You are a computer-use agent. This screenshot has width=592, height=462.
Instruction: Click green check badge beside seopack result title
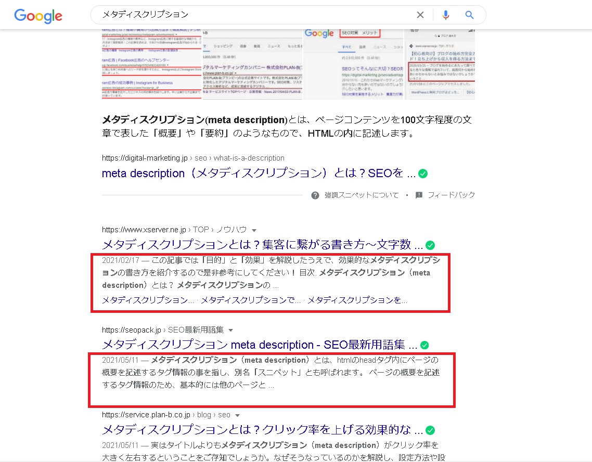pos(424,345)
